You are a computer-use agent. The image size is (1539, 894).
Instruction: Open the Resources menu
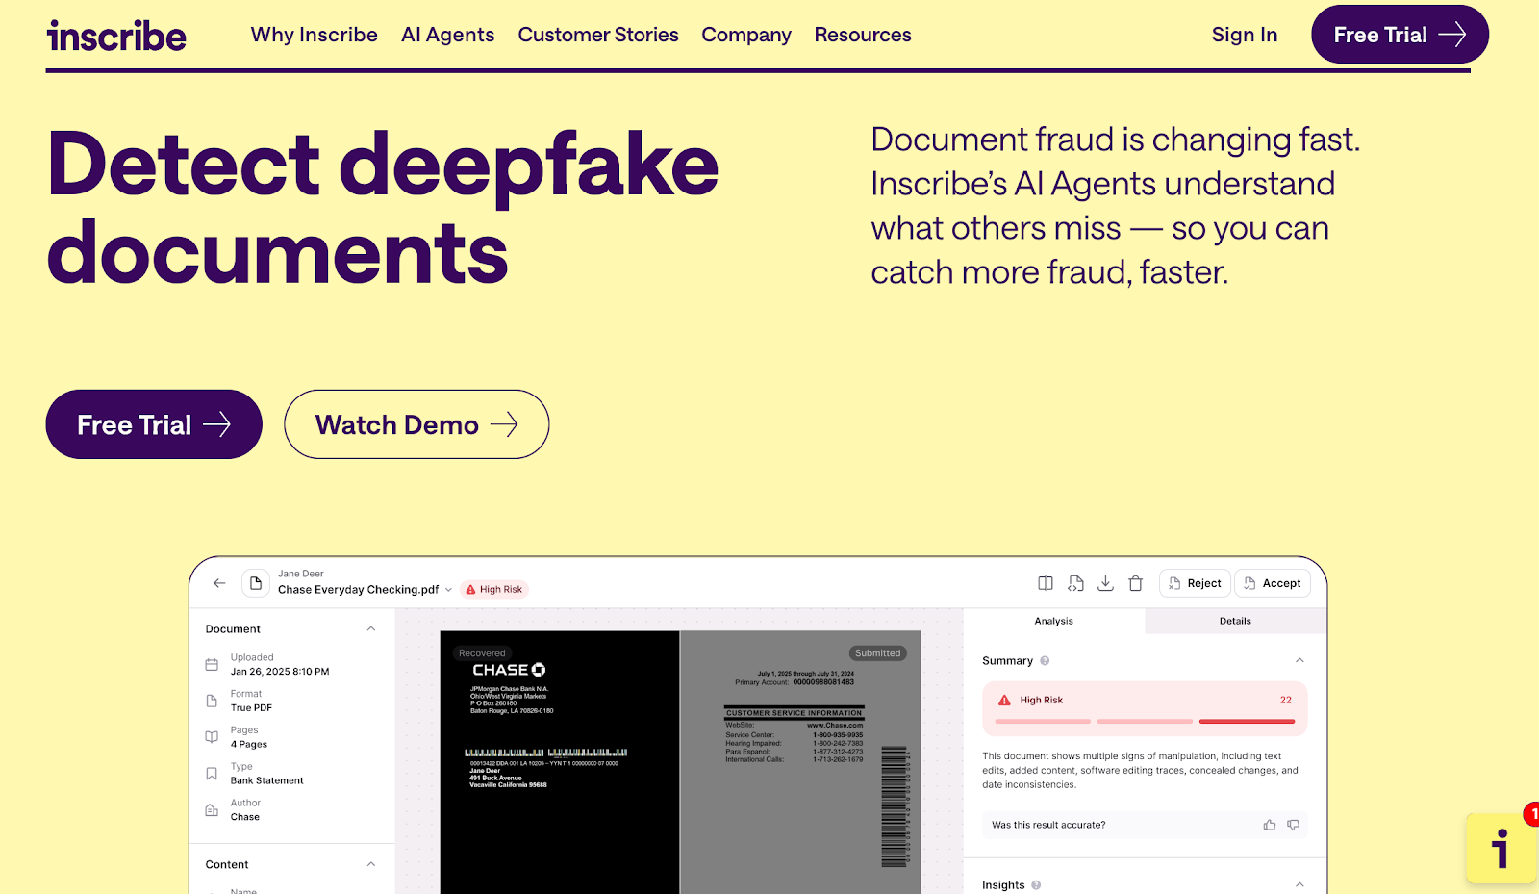(863, 35)
